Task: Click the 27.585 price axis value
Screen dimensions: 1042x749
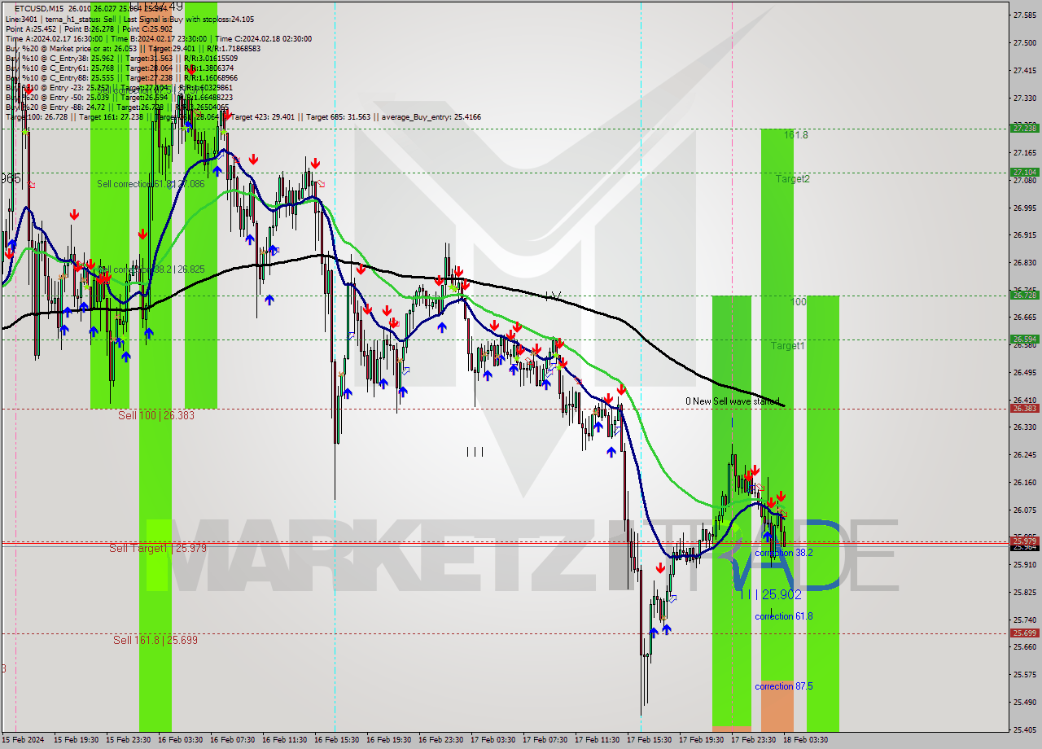Action: point(1024,15)
